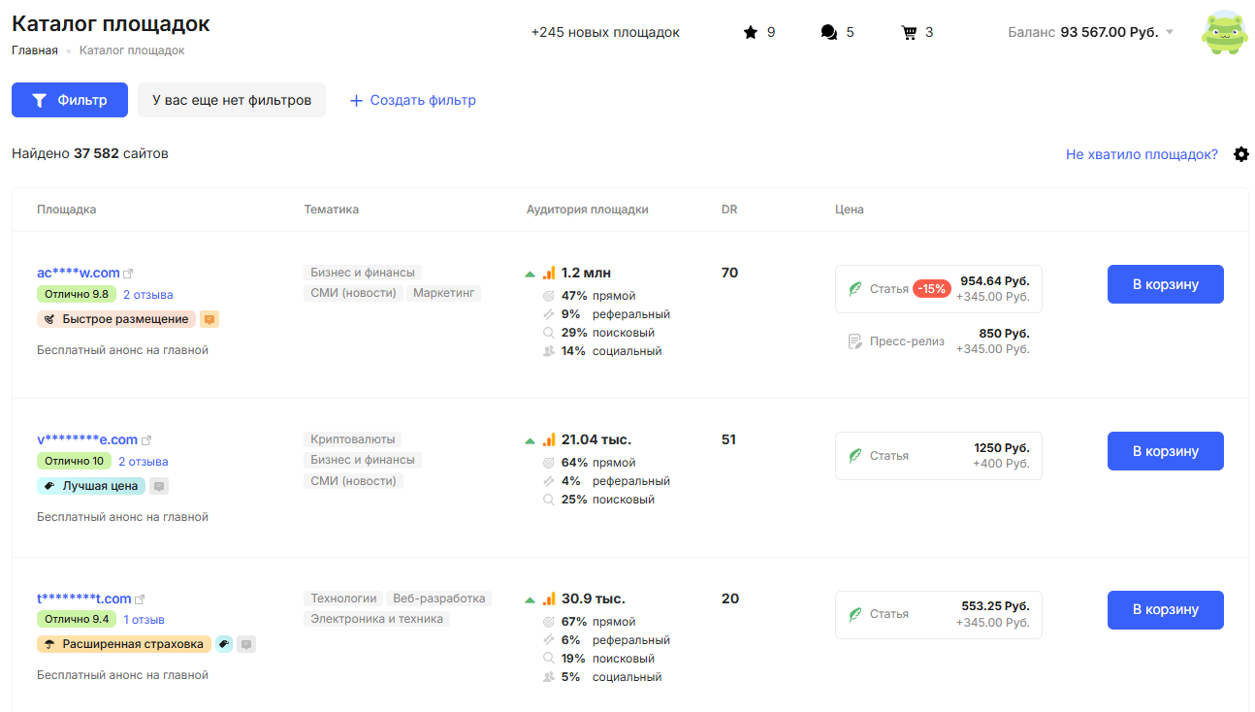The height and width of the screenshot is (712, 1255).
Task: Click Электроника и техника topic tag
Action: point(377,619)
